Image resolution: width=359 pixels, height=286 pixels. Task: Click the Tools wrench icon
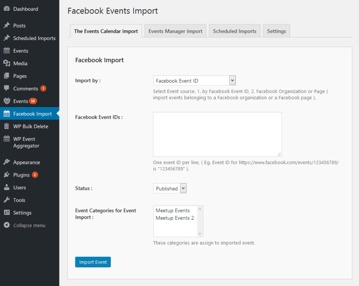pyautogui.click(x=6, y=200)
